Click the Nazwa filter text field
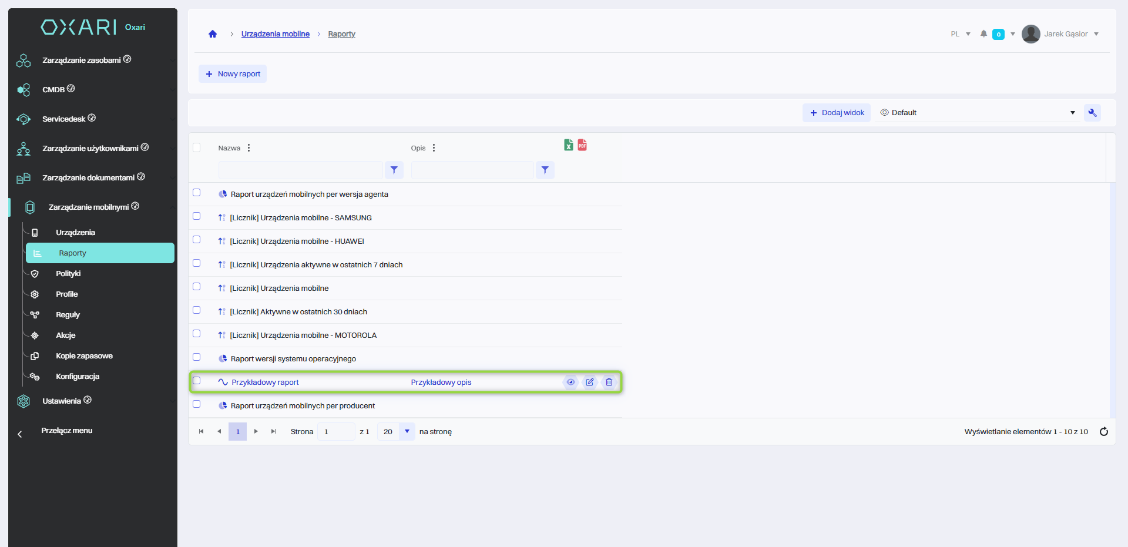 [300, 170]
